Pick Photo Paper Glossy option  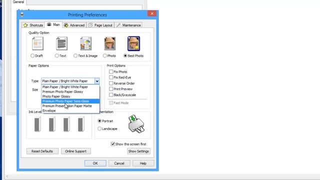point(70,96)
